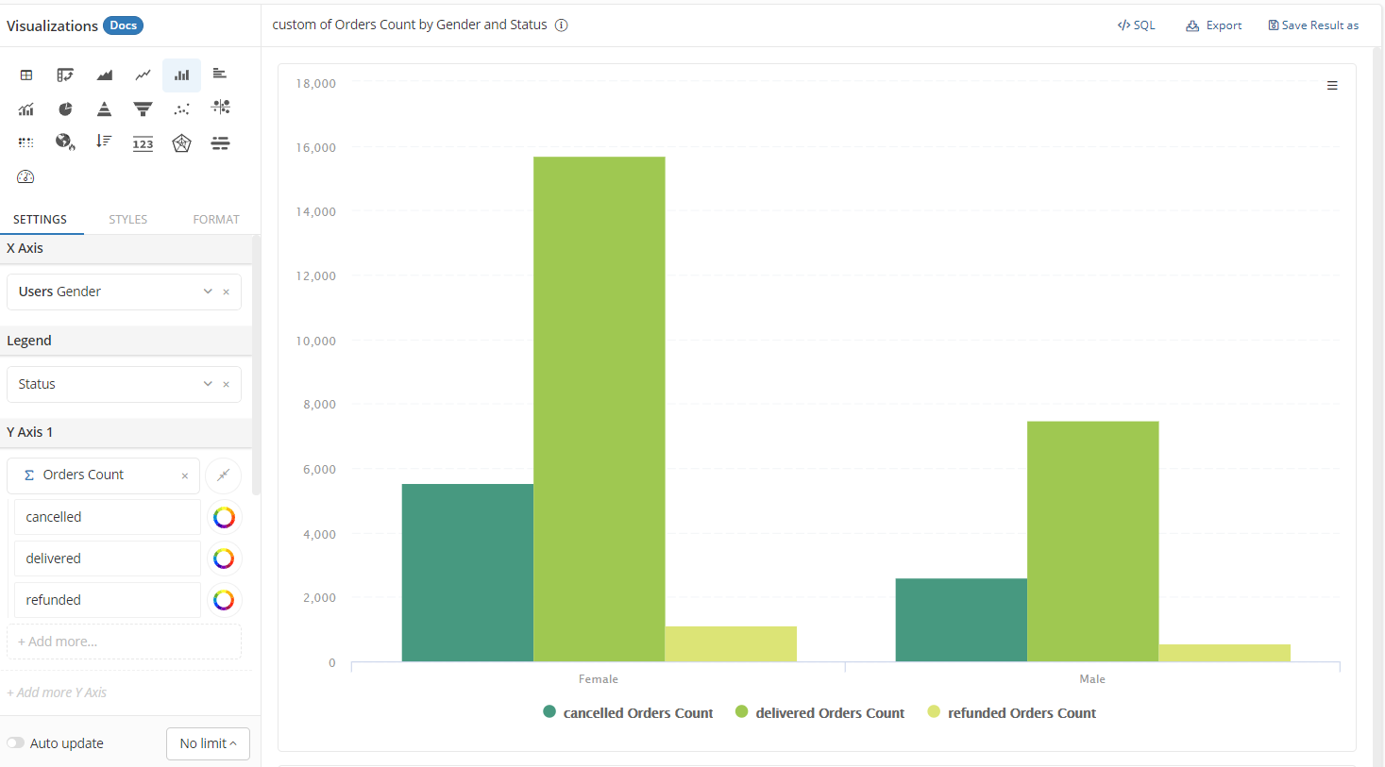The image size is (1385, 767).
Task: Toggle cancelled Orders Count legend series
Action: pyautogui.click(x=628, y=713)
